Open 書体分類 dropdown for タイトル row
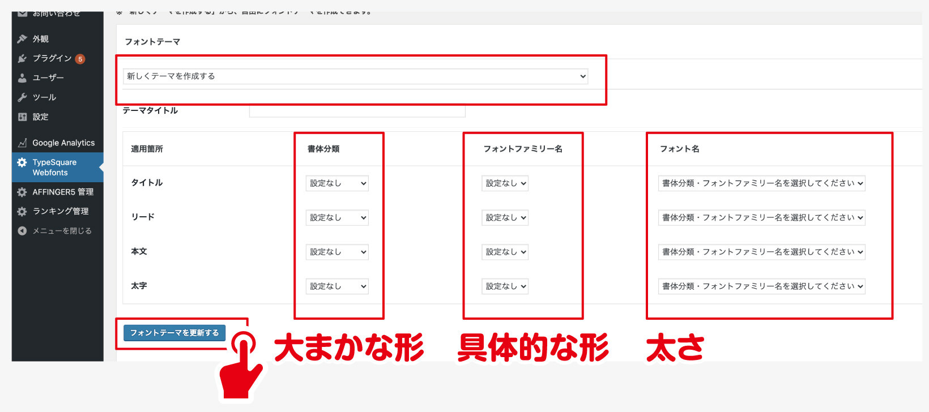 [337, 183]
